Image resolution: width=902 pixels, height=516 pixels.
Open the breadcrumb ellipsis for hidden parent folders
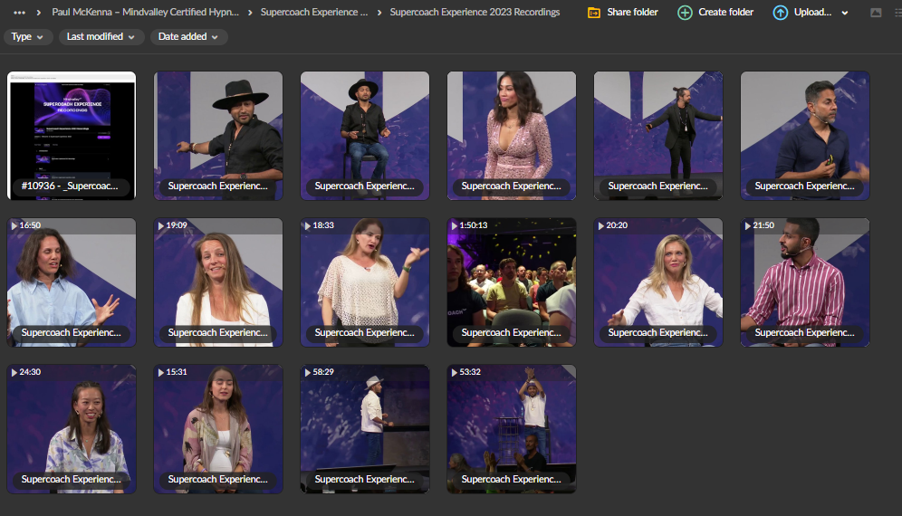coord(20,12)
